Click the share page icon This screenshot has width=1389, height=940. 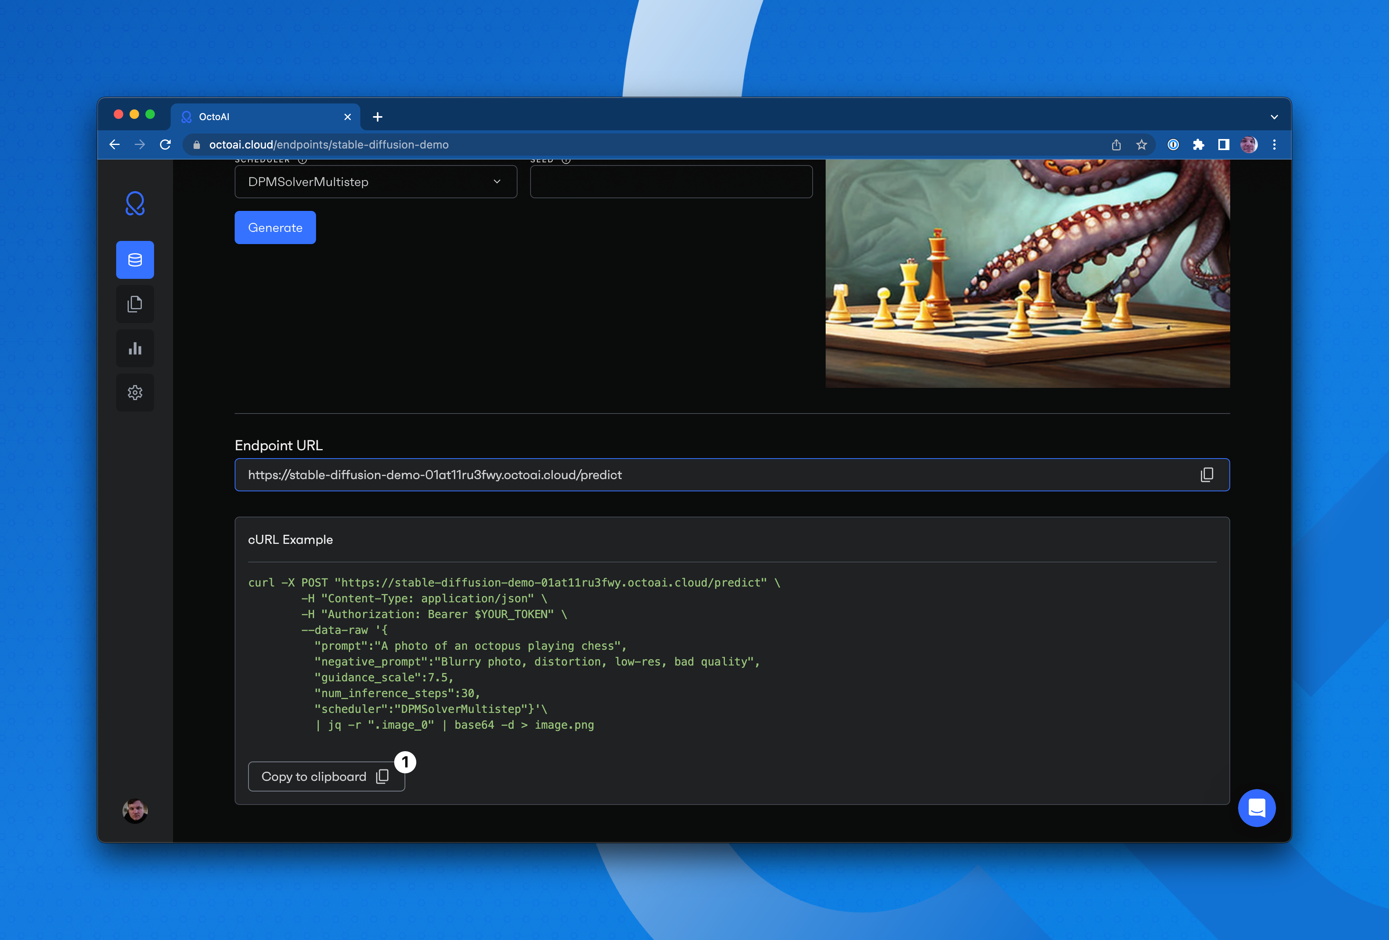pyautogui.click(x=1116, y=145)
